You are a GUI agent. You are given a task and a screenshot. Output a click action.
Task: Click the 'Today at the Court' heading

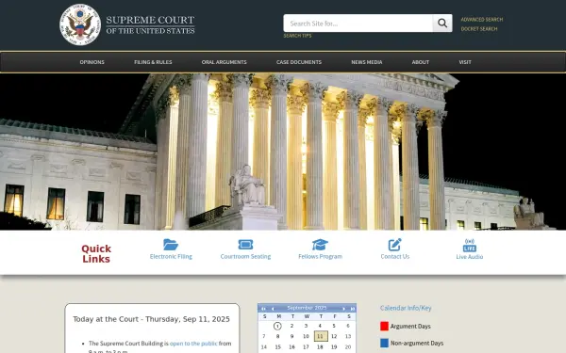pyautogui.click(x=151, y=319)
